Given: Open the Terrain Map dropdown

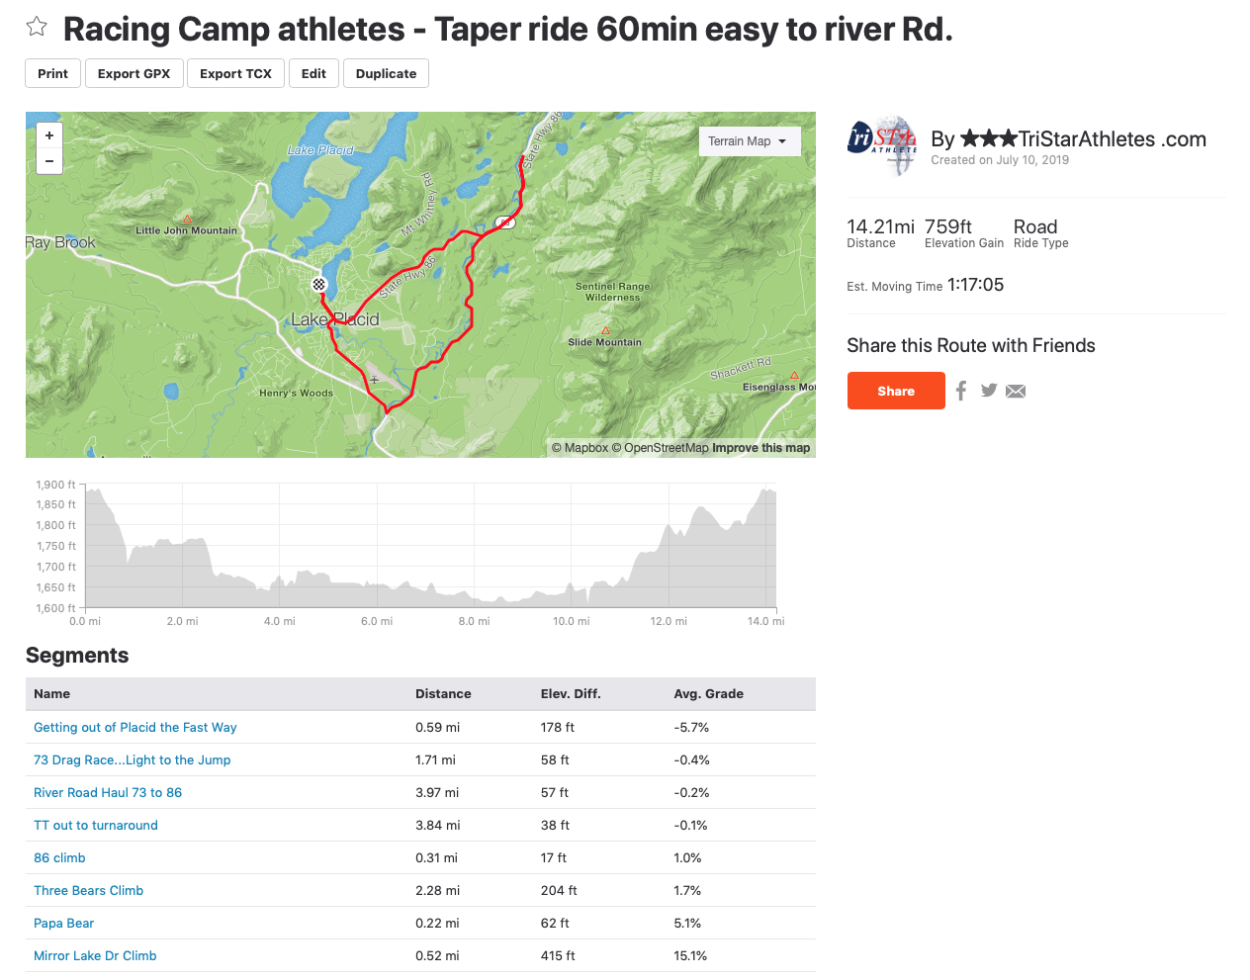Looking at the screenshot, I should pos(749,141).
